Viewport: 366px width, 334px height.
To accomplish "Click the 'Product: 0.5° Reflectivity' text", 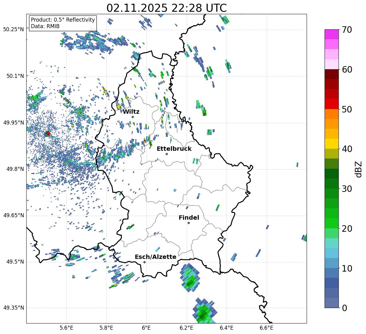I will pyautogui.click(x=63, y=19).
